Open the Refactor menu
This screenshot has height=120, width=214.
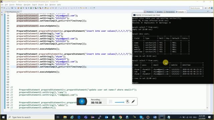click(19, 5)
